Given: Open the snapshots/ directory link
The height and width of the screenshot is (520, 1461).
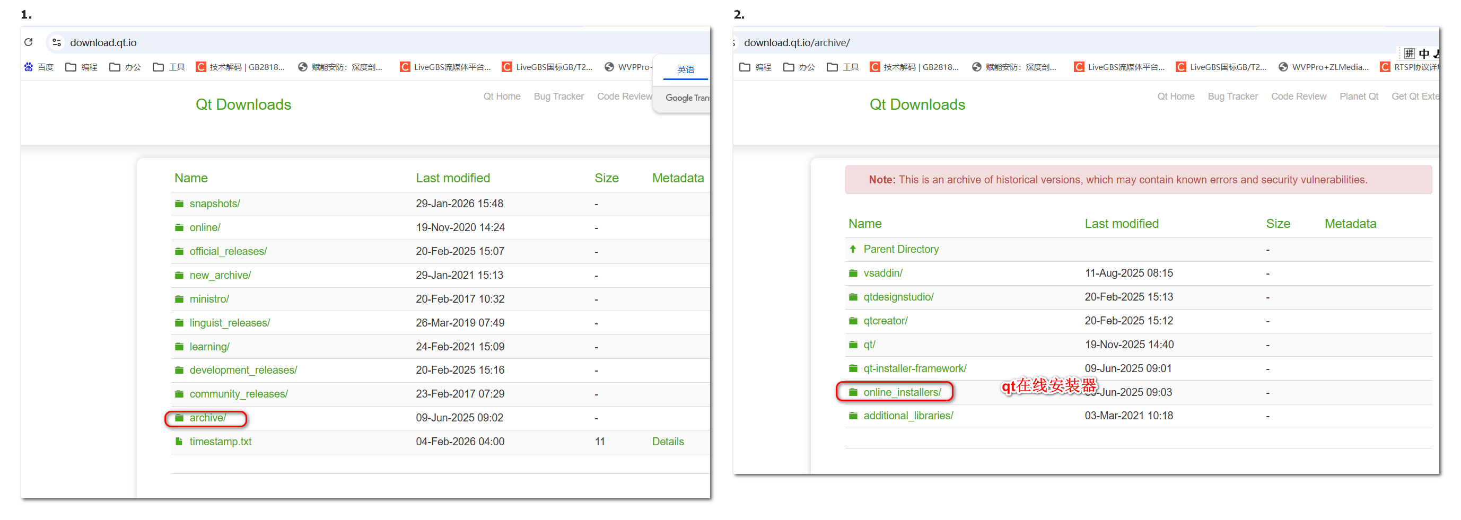Looking at the screenshot, I should (x=214, y=204).
